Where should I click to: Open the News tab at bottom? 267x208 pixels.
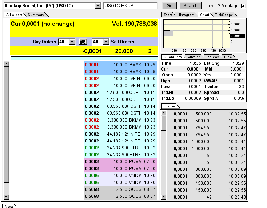(x=9, y=206)
